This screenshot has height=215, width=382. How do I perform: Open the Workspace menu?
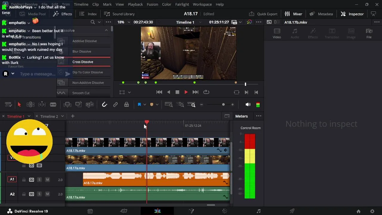click(202, 4)
